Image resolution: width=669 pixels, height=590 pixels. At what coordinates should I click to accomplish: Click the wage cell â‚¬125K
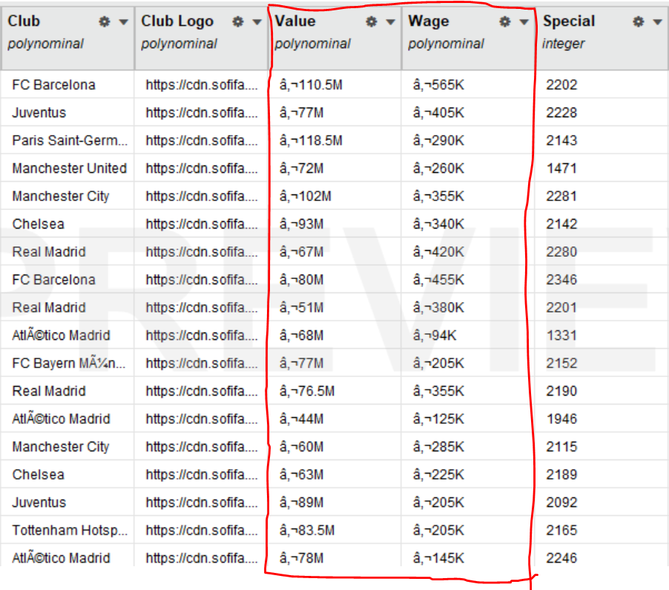point(438,419)
